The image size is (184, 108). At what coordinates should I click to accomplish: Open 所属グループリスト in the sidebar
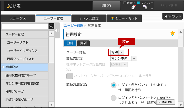click(x=24, y=59)
